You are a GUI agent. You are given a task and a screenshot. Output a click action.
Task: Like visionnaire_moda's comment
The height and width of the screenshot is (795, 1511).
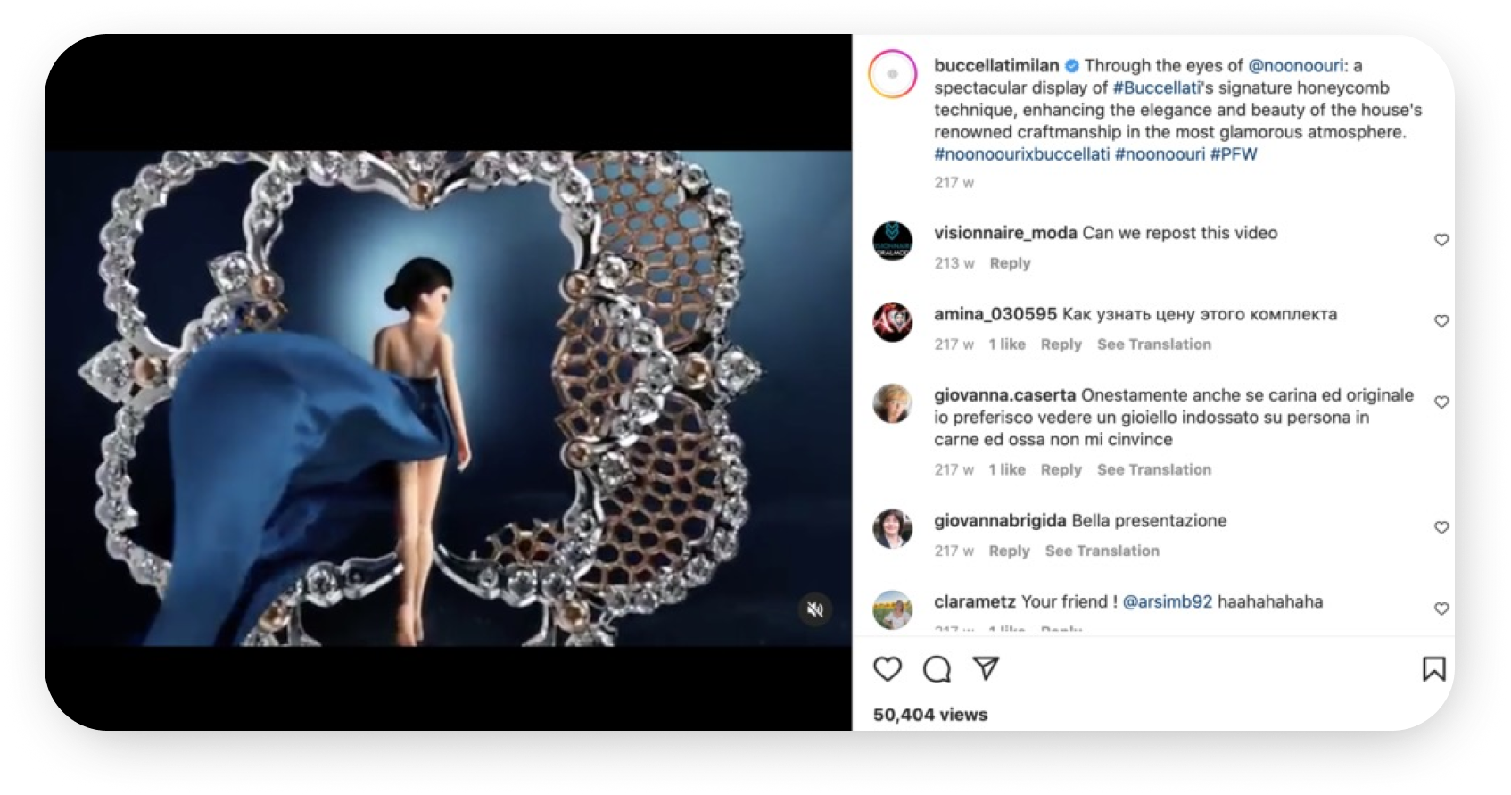click(1441, 240)
